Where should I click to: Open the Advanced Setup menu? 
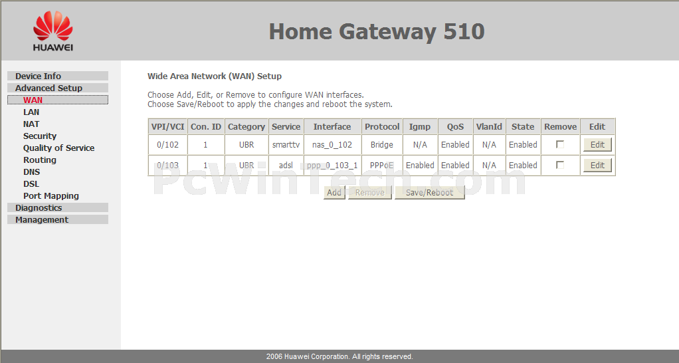coord(58,88)
